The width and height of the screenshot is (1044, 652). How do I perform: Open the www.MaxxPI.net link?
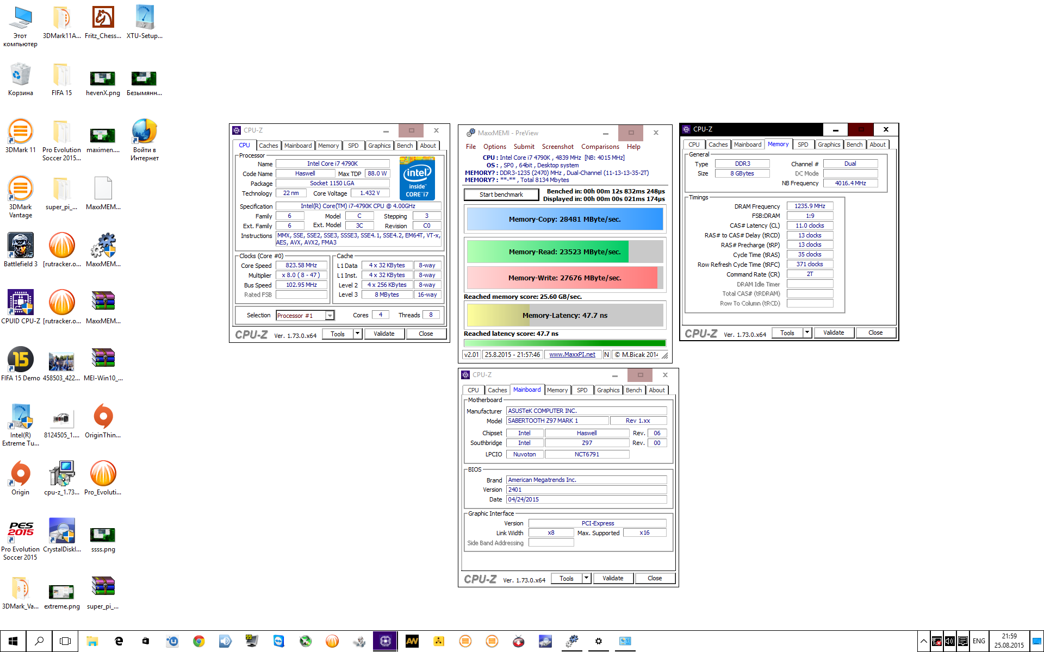[572, 354]
